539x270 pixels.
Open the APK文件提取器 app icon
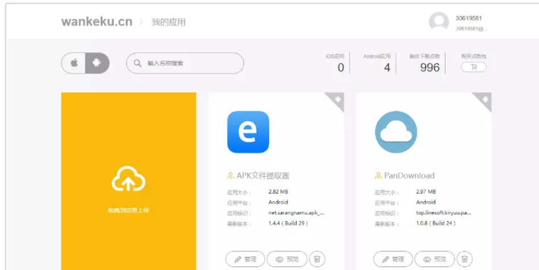point(248,132)
